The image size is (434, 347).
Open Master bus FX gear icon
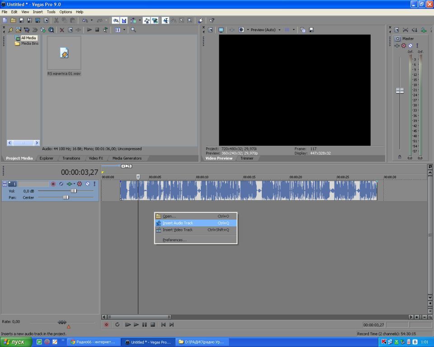click(404, 46)
